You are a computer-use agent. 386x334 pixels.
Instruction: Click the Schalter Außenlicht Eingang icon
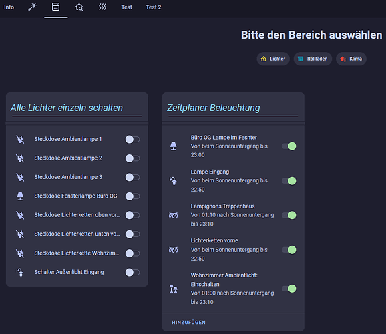pyautogui.click(x=20, y=272)
